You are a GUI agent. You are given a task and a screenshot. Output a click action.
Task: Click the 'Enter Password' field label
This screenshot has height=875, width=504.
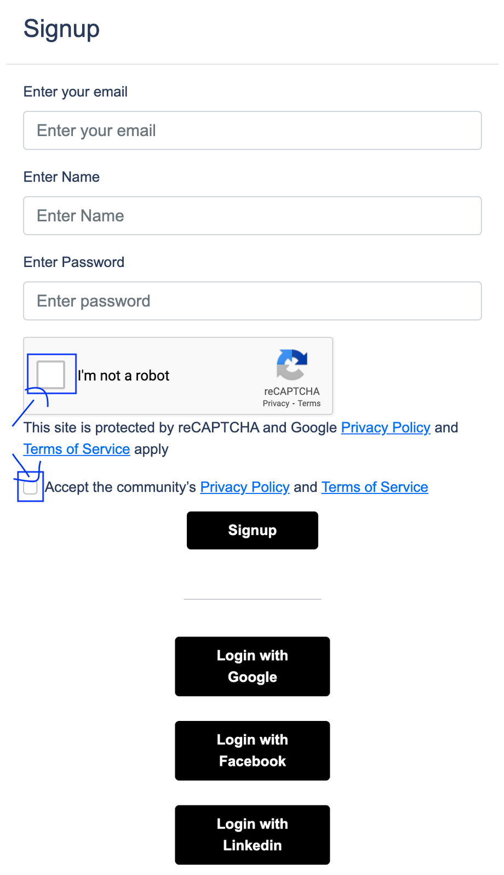pyautogui.click(x=74, y=262)
